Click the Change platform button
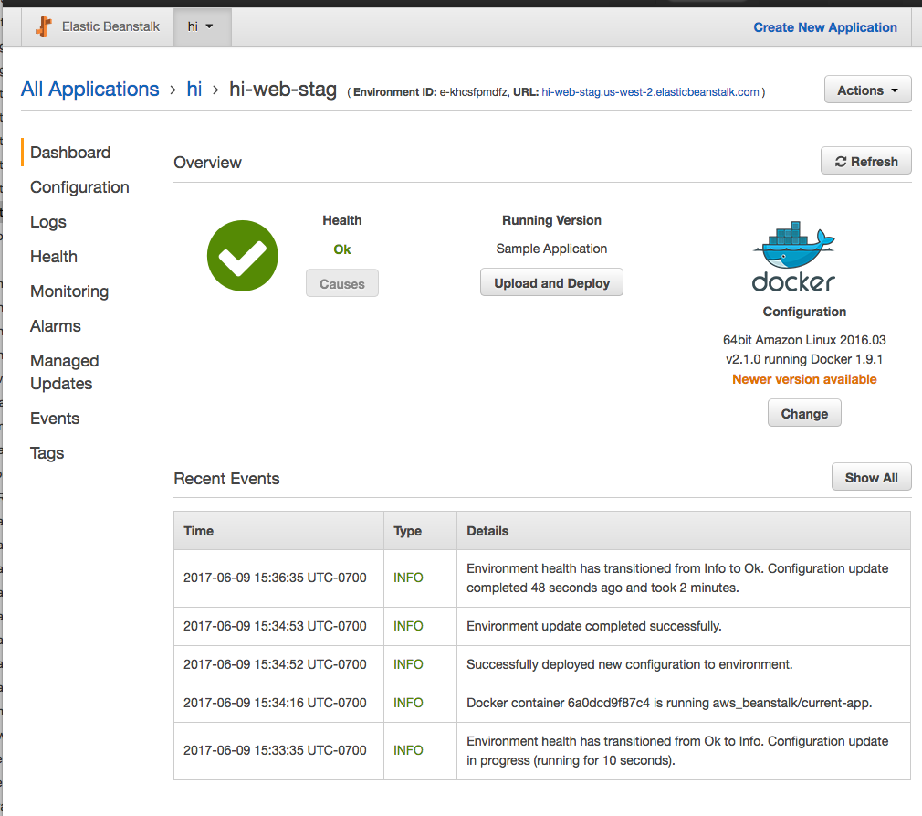This screenshot has height=816, width=922. tap(804, 413)
